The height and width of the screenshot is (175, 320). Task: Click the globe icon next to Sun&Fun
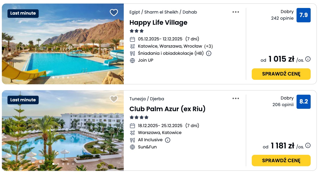[132, 147]
